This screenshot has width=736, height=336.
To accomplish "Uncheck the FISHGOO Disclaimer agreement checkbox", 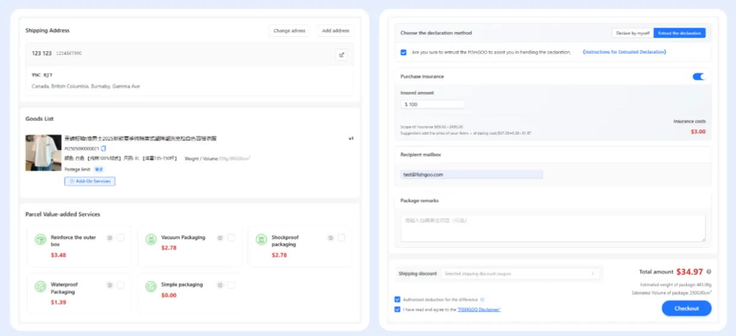I will 397,309.
